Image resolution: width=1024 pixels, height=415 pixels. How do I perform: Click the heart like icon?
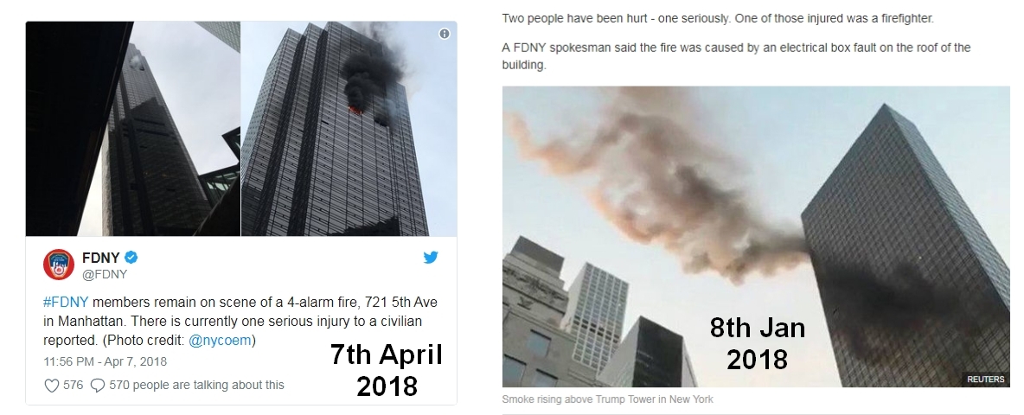pos(52,386)
